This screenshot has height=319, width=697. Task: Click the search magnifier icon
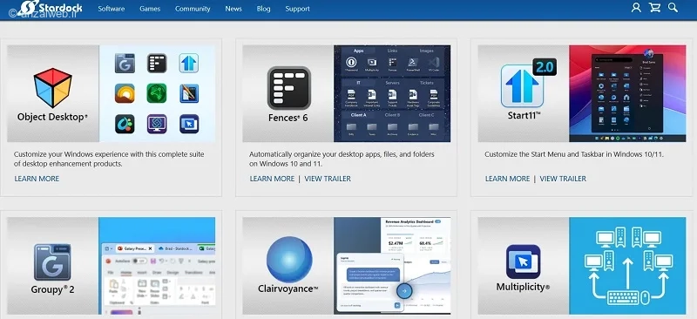coord(673,8)
